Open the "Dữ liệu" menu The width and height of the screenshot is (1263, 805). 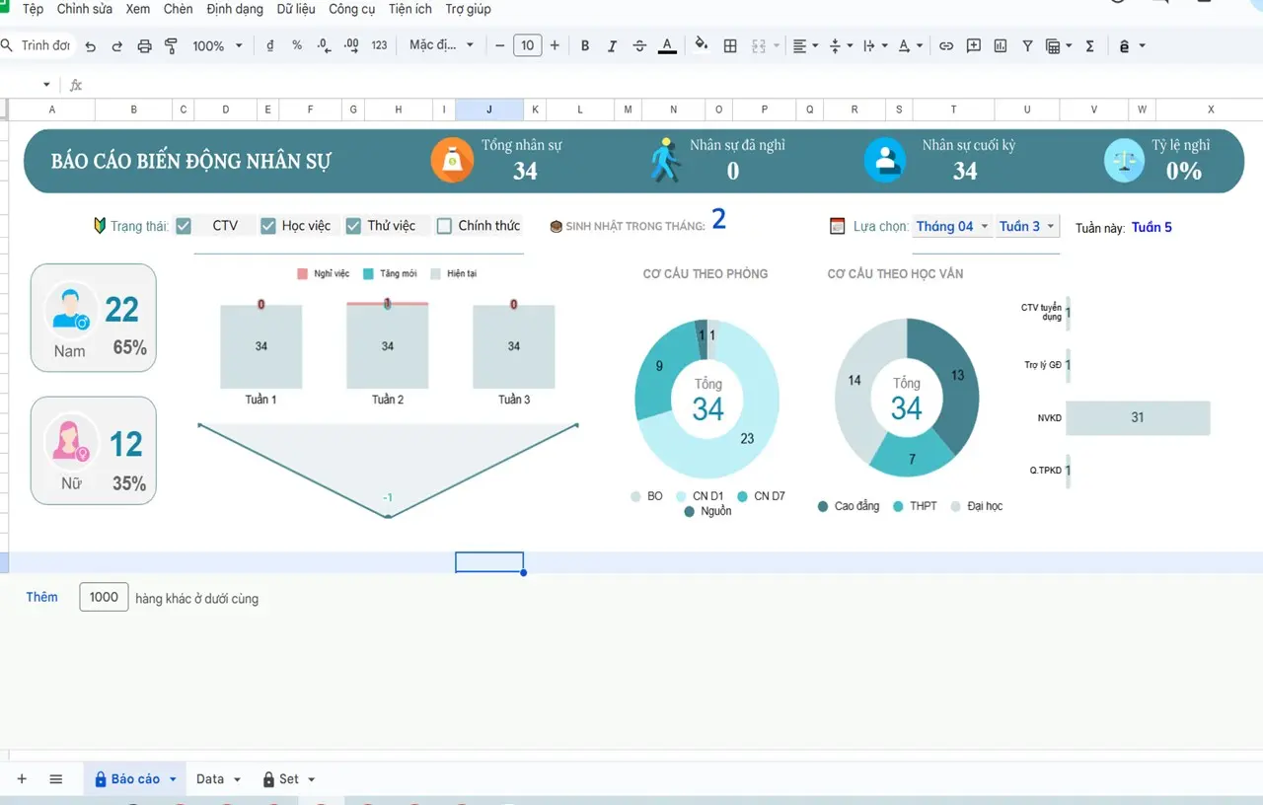(297, 9)
